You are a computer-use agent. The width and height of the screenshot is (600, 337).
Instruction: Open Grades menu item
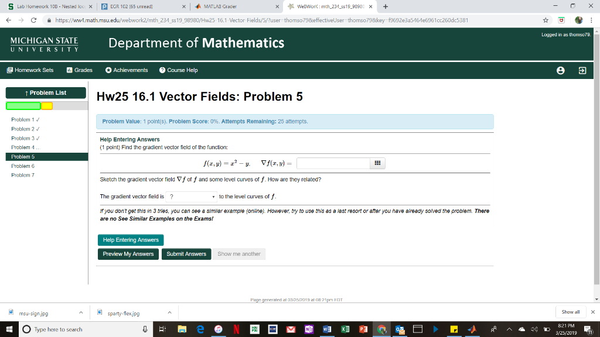[80, 70]
